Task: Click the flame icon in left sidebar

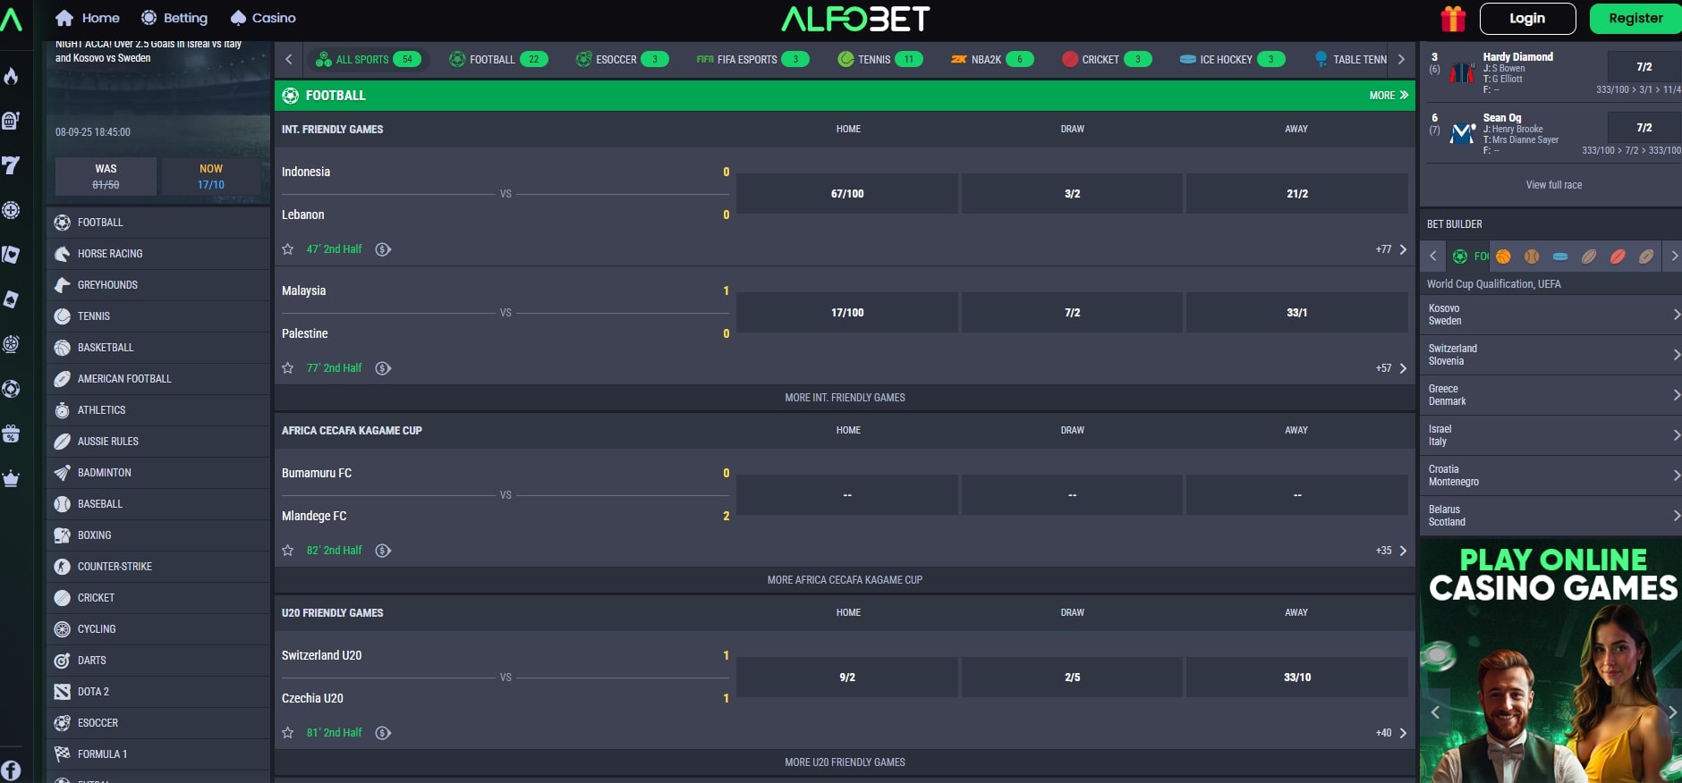Action: pos(11,76)
